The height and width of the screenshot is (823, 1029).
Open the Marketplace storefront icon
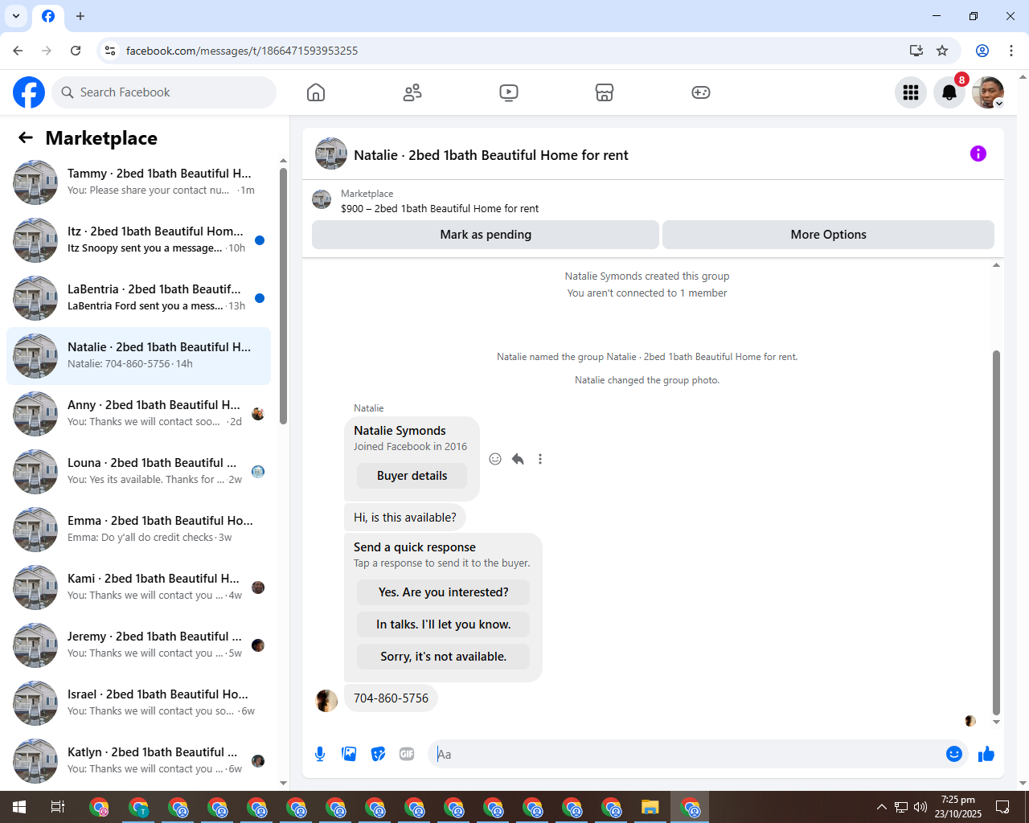tap(605, 92)
